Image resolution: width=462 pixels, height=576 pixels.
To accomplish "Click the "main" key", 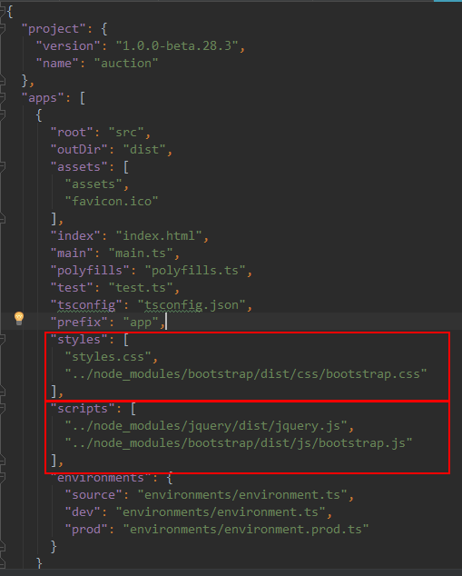I will tap(72, 253).
